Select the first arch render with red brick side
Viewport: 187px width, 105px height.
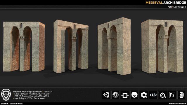[x=24, y=47]
